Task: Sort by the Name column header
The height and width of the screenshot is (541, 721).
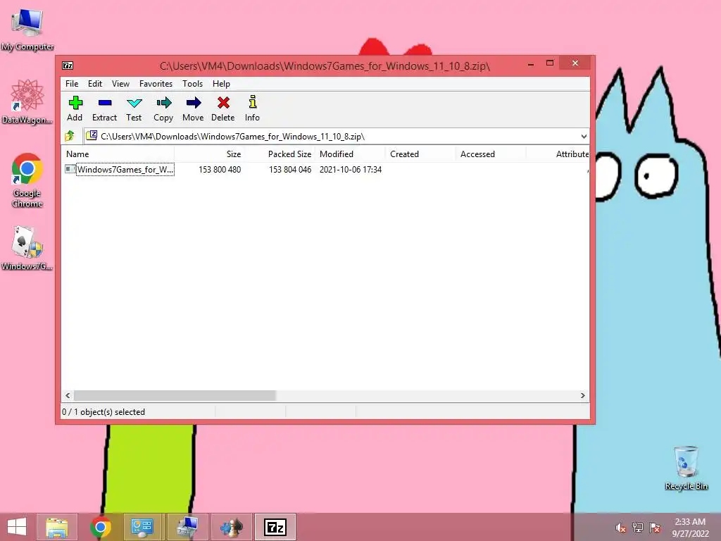Action: (x=118, y=154)
